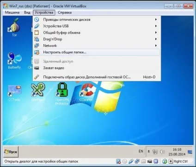Click the video capture camera icon in menu
The image size is (196, 167).
pos(37,68)
